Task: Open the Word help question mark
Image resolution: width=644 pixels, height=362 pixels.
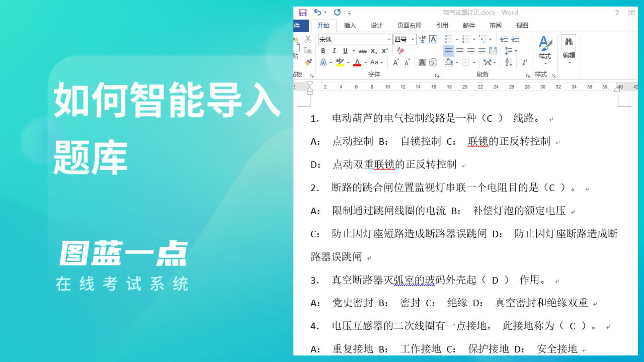Action: click(617, 12)
